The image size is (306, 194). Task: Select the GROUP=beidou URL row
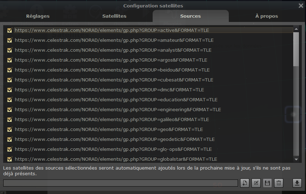click(153, 70)
